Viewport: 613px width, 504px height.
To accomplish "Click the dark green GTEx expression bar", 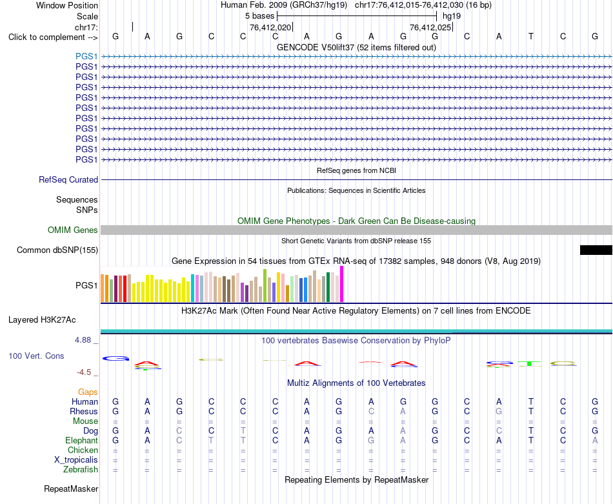I will (328, 287).
